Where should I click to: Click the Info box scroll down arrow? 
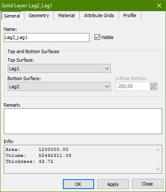pos(158,169)
